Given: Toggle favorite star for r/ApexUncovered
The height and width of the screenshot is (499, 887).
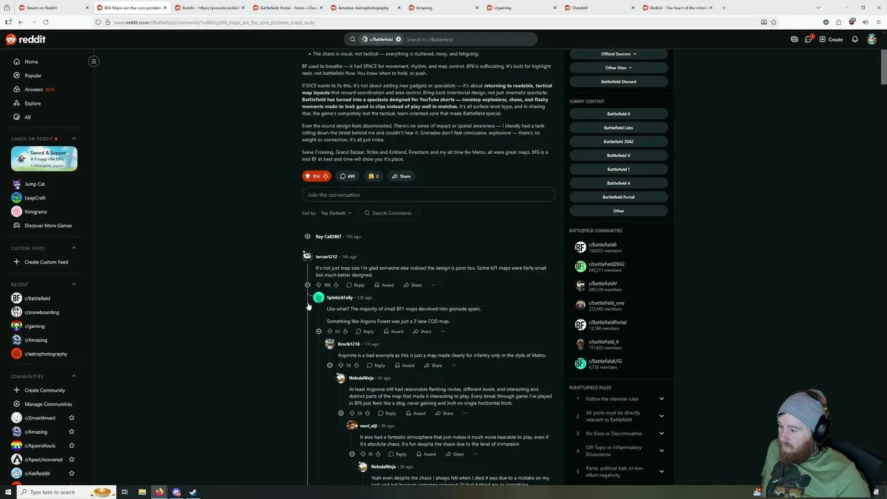Looking at the screenshot, I should (x=71, y=459).
